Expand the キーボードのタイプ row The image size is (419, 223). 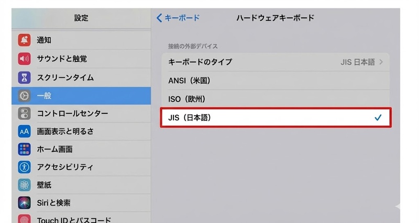(x=275, y=62)
